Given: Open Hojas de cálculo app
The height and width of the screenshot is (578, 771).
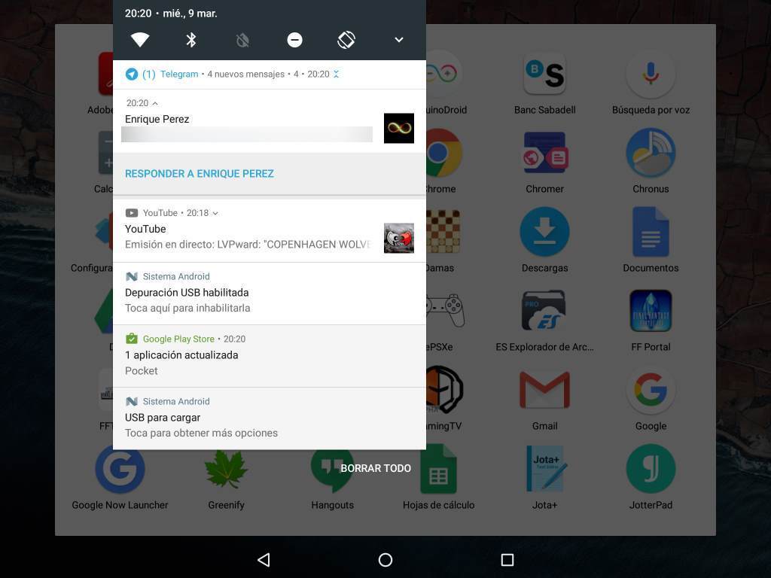Looking at the screenshot, I should pos(439,478).
